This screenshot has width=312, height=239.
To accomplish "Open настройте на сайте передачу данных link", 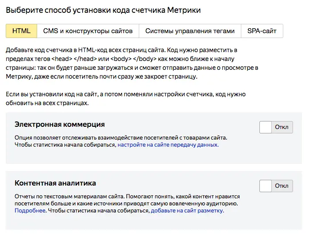I will tap(168, 144).
